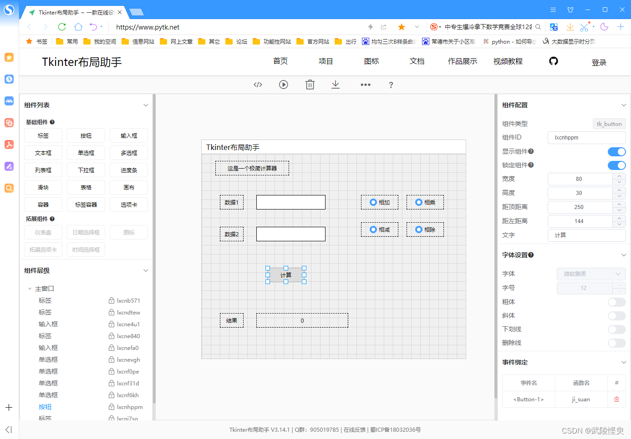Collapse sidebar with bottom arrow icon
631x439 pixels.
pyautogui.click(x=9, y=429)
